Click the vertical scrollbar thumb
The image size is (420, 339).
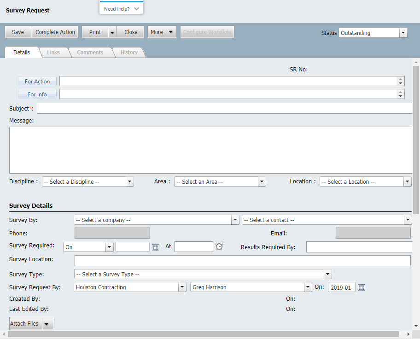[x=416, y=140]
